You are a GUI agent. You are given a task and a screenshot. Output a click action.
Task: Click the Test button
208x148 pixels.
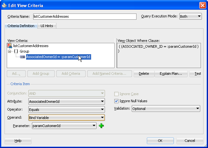195,74
